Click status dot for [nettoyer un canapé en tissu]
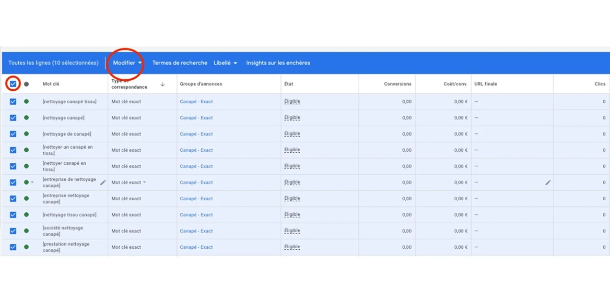 click(27, 150)
